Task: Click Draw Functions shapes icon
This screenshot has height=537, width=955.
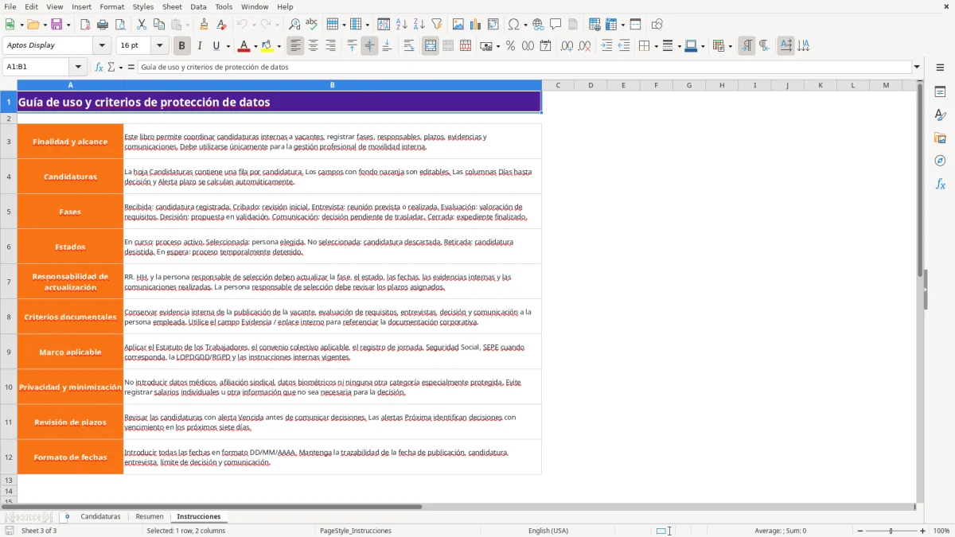Action: tap(657, 25)
